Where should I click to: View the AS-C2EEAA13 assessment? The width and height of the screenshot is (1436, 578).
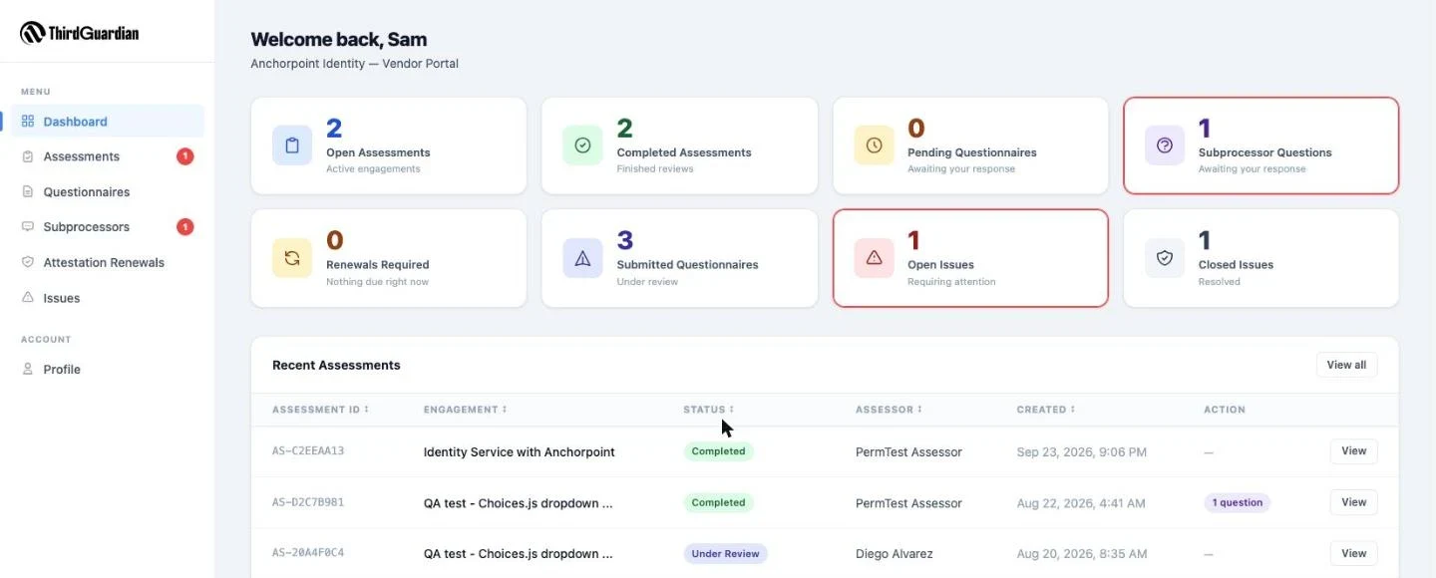tap(1353, 451)
